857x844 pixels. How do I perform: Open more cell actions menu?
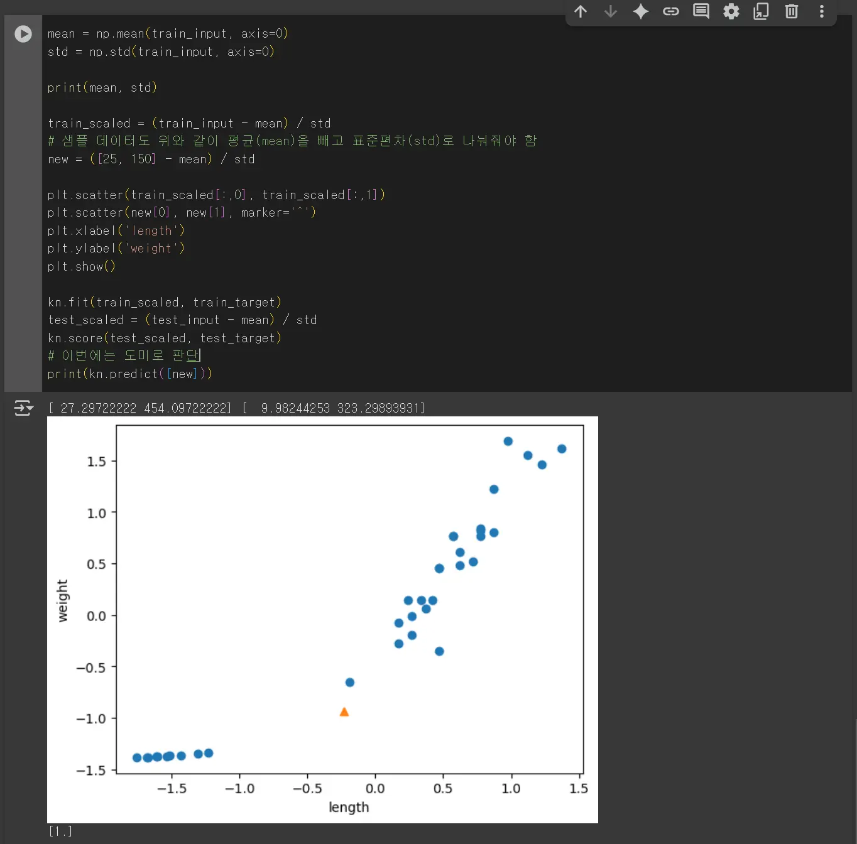822,11
